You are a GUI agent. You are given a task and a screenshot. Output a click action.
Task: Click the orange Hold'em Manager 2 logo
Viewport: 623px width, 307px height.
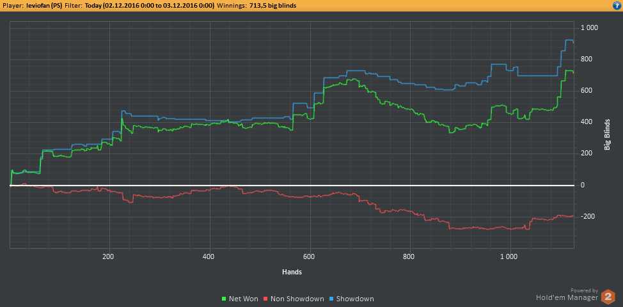(608, 297)
